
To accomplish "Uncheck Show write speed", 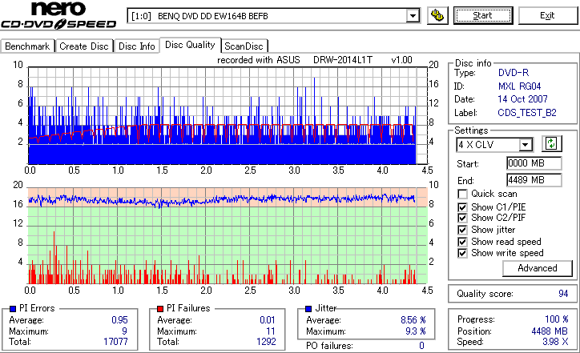I will tap(462, 253).
